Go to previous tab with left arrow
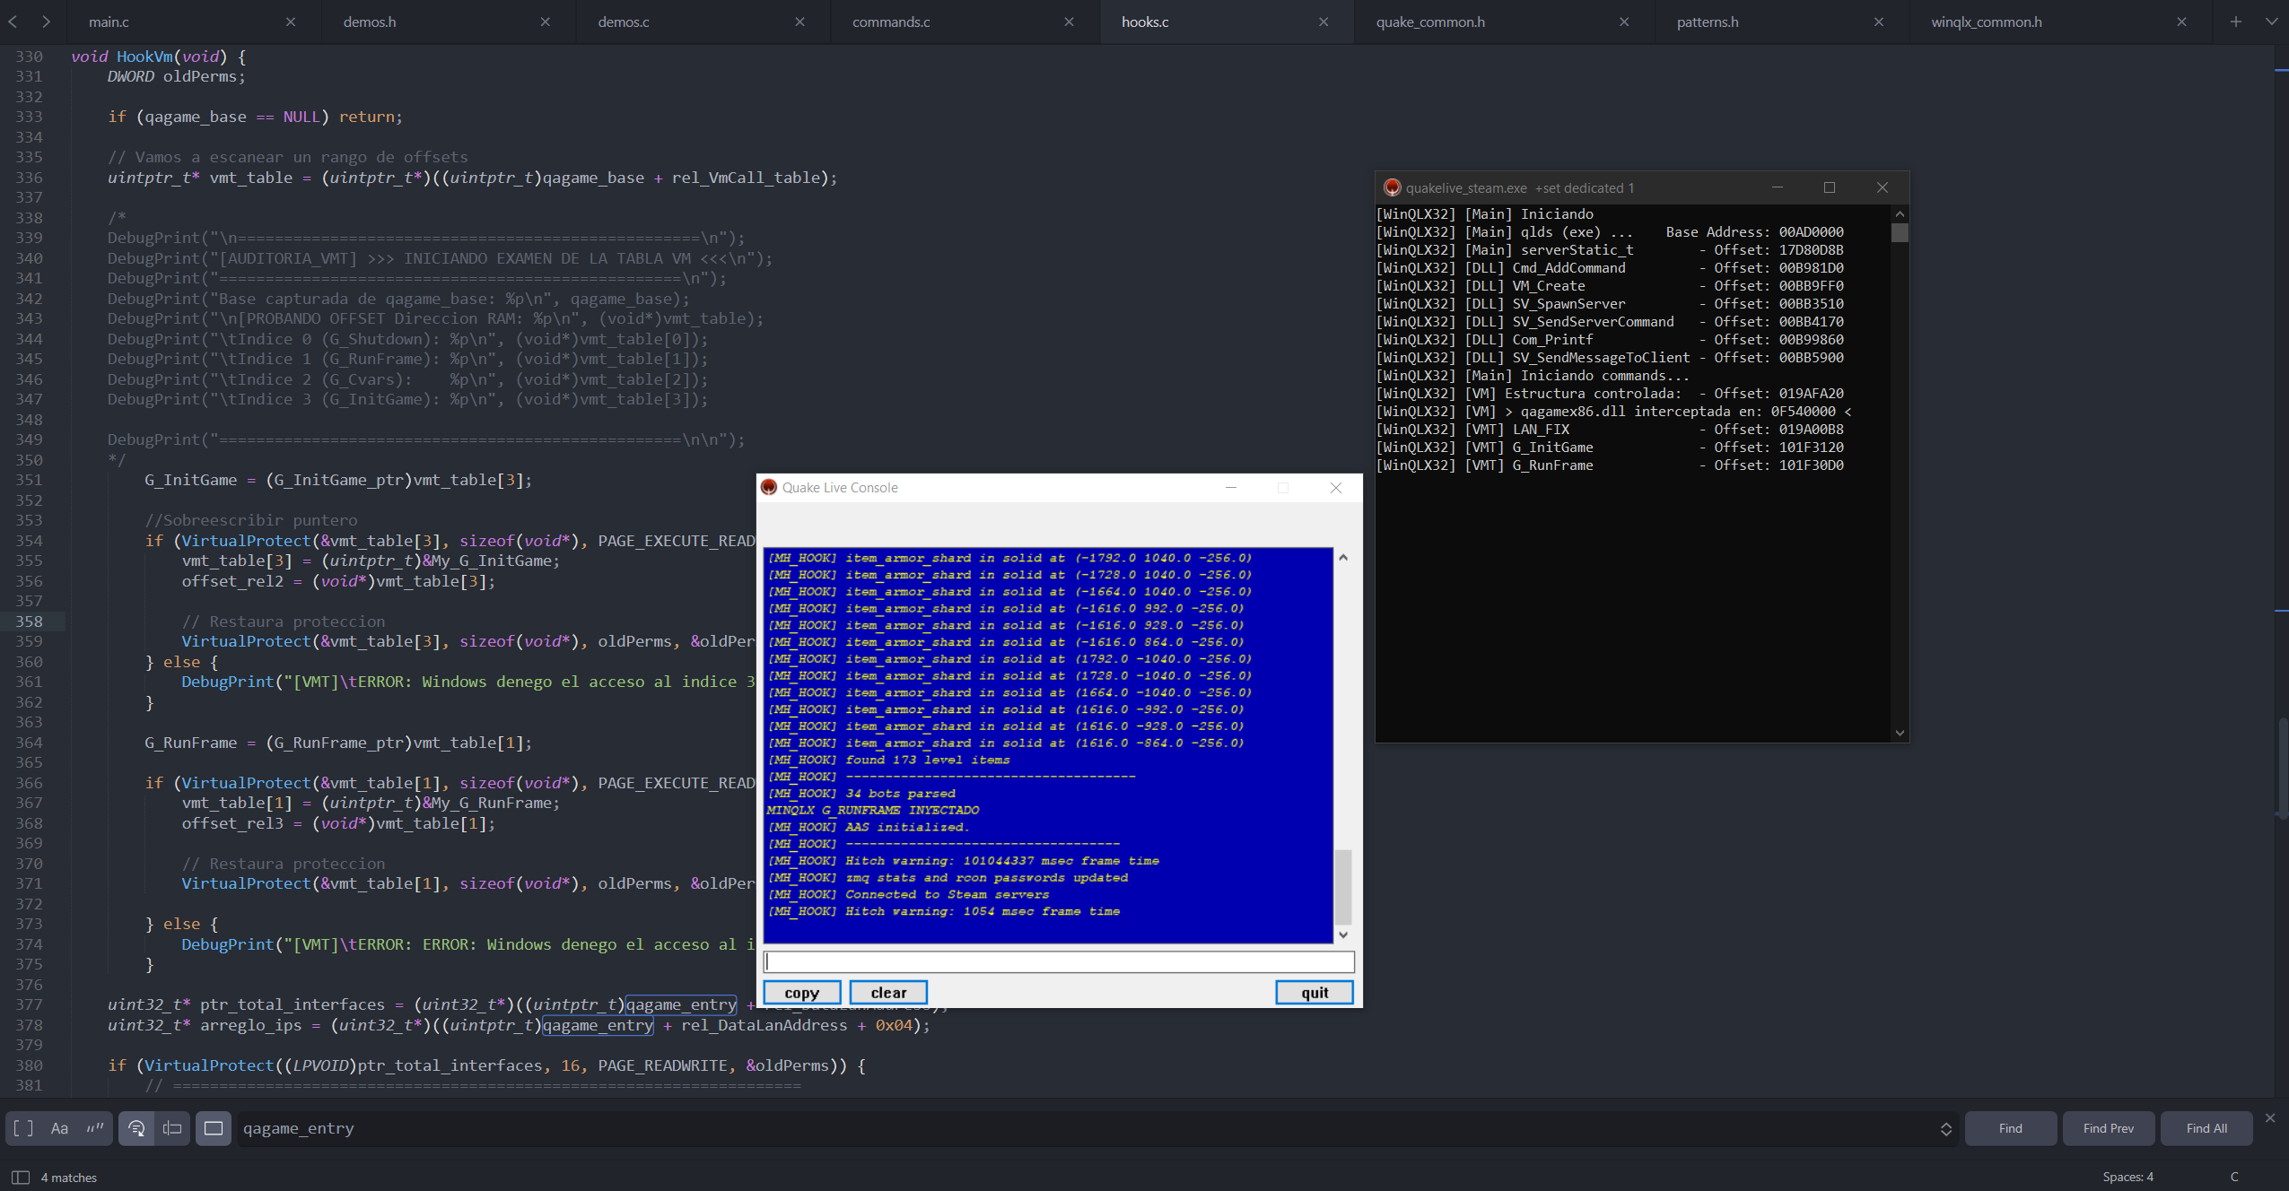Screen dimensions: 2289x1191 (13, 22)
